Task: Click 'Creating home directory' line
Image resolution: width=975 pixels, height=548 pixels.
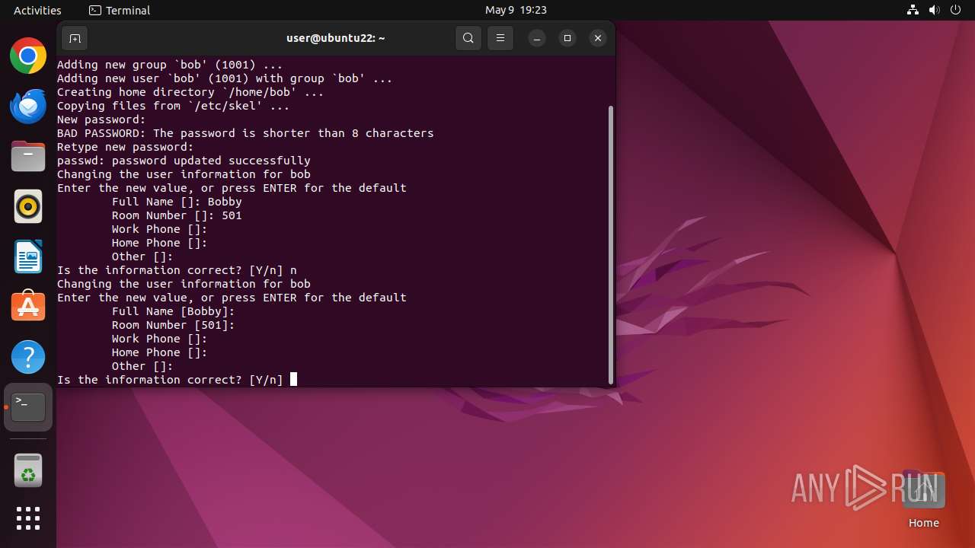Action: coord(190,92)
